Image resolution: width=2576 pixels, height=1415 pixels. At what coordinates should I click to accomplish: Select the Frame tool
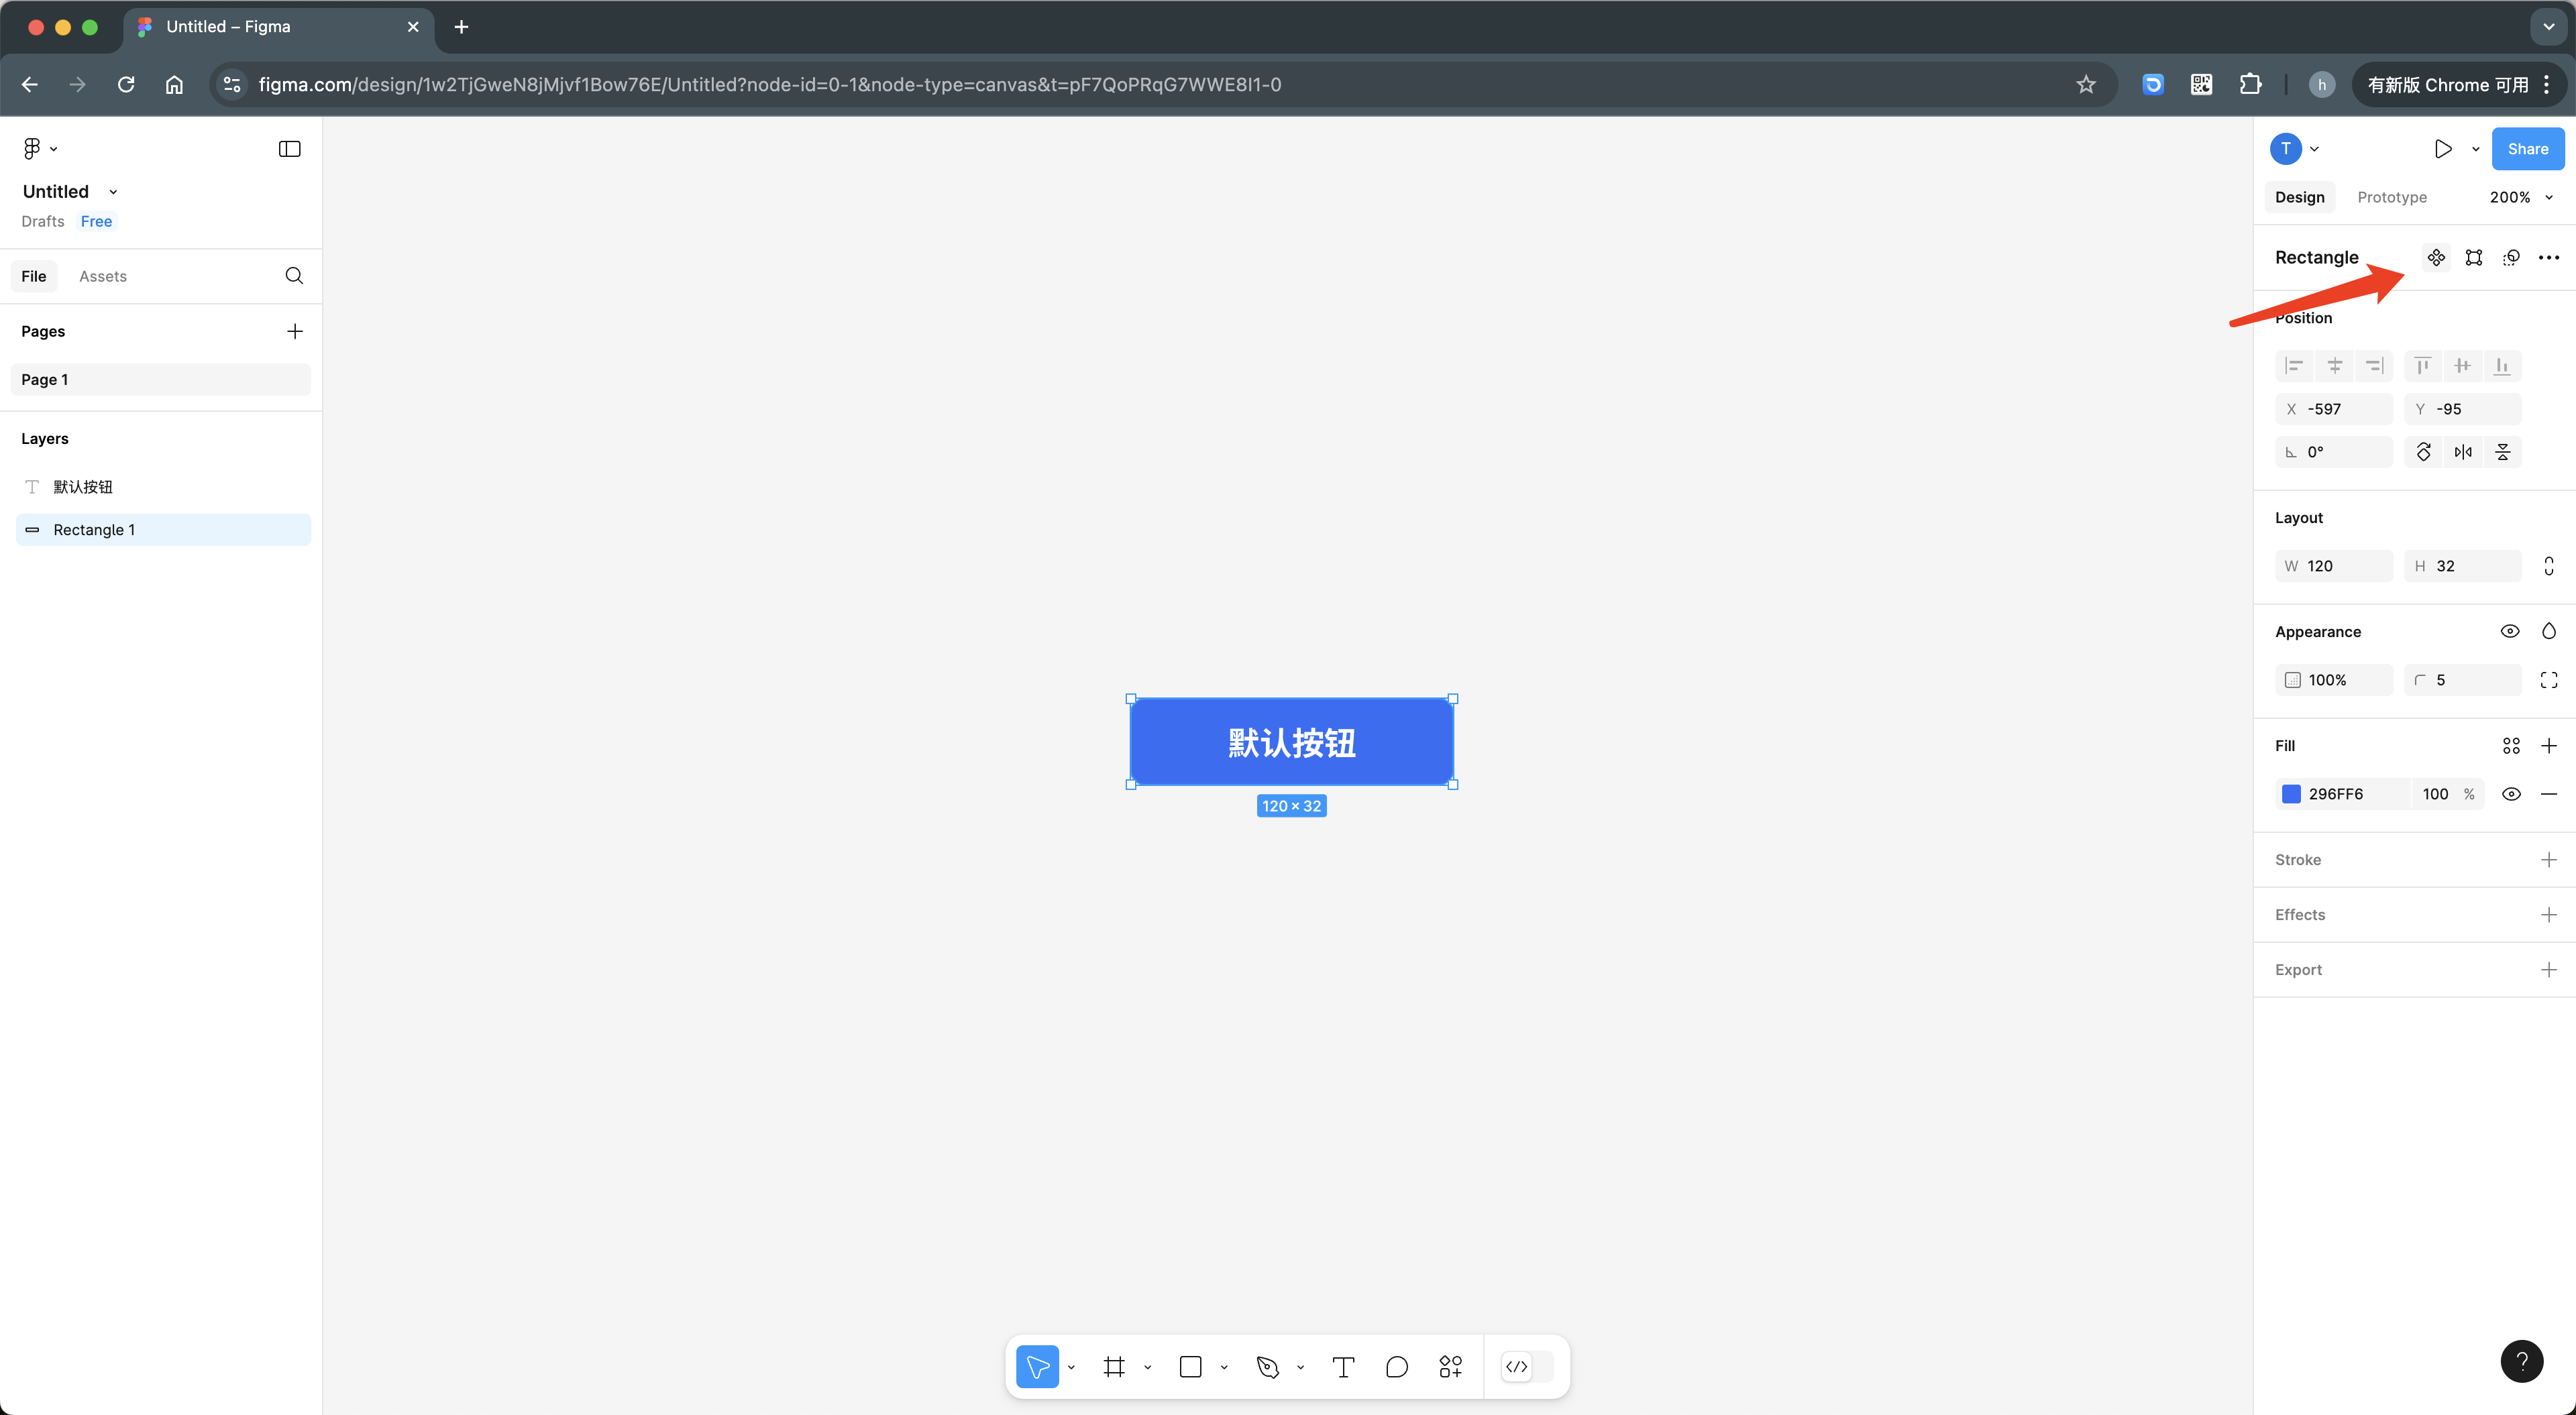point(1114,1367)
